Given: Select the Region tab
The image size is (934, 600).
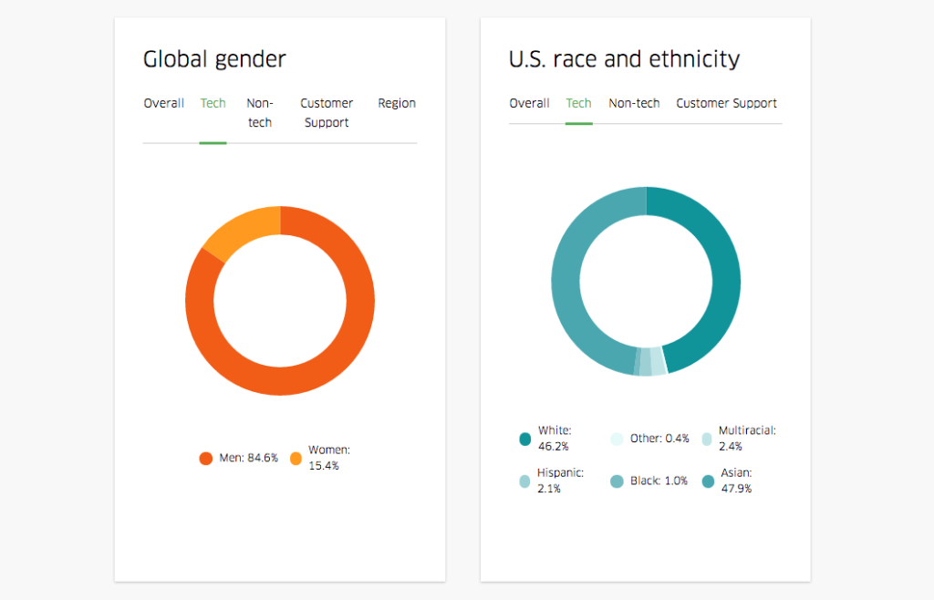Looking at the screenshot, I should [x=397, y=103].
